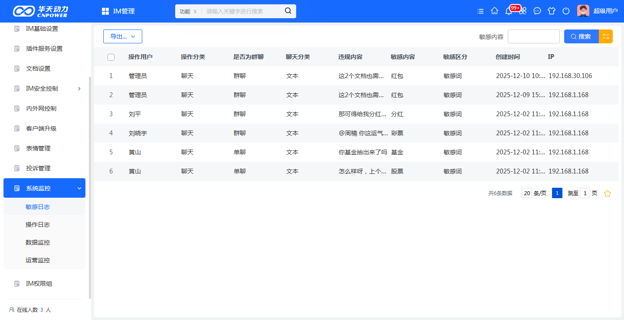The height and width of the screenshot is (320, 624).
Task: Click the online users person icon
Action: point(12,310)
